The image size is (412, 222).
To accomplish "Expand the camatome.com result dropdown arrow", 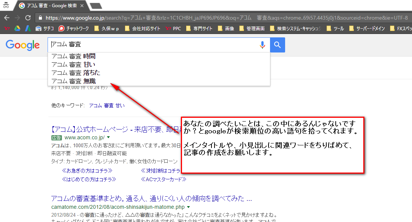I will click(x=188, y=207).
